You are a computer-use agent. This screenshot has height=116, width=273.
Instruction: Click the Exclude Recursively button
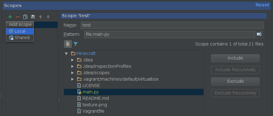tap(235, 93)
